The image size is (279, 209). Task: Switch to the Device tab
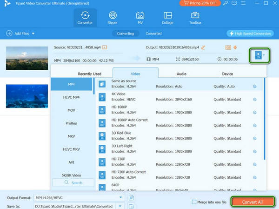227,74
